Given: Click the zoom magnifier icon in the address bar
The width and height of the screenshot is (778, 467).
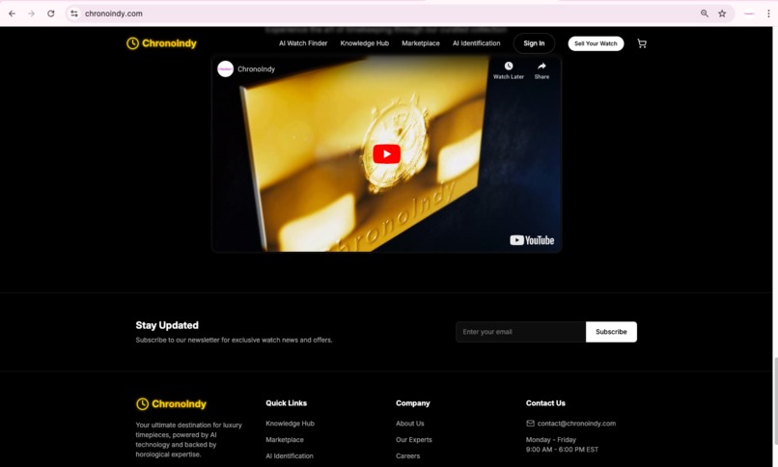Looking at the screenshot, I should [x=704, y=14].
